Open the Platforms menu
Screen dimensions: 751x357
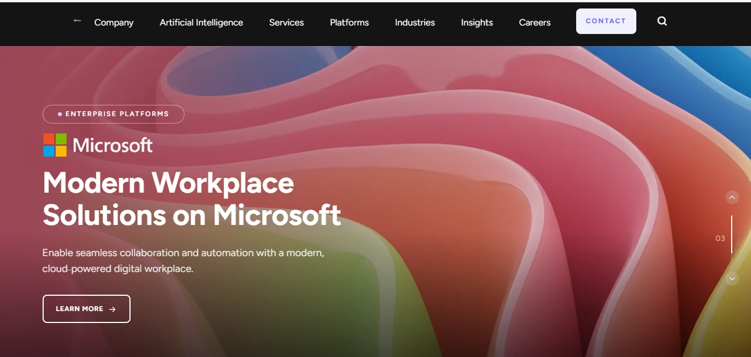(x=349, y=23)
